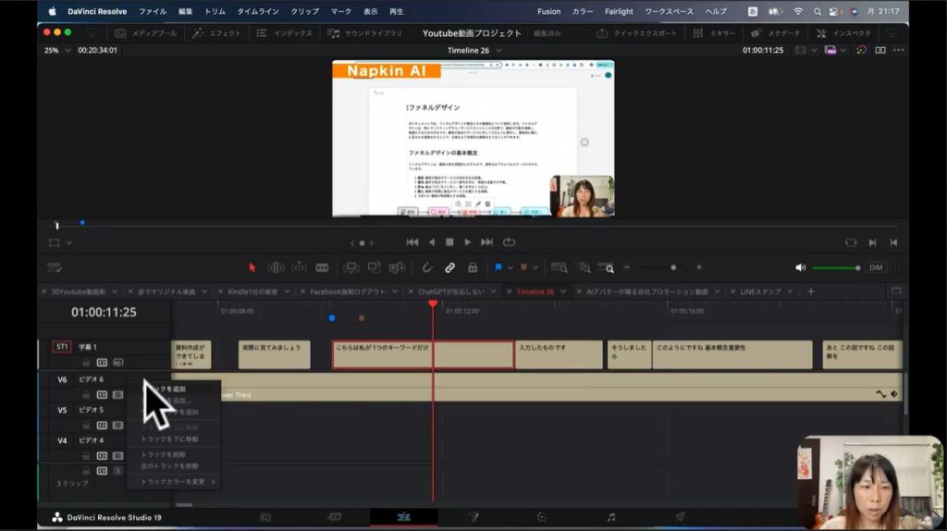
Task: Choose トラックを下に移動 from context menu
Action: (x=169, y=439)
